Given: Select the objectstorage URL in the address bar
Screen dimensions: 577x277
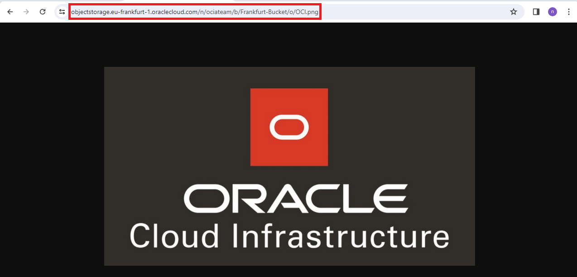Looking at the screenshot, I should pyautogui.click(x=195, y=12).
